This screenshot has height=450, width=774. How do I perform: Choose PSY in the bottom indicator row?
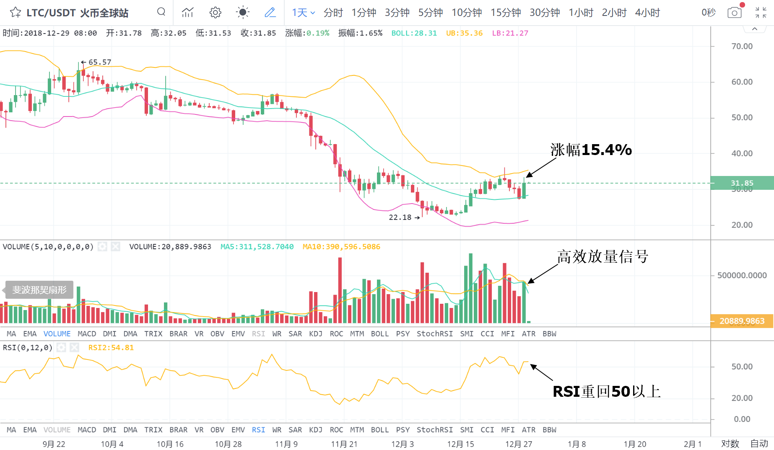(403, 429)
